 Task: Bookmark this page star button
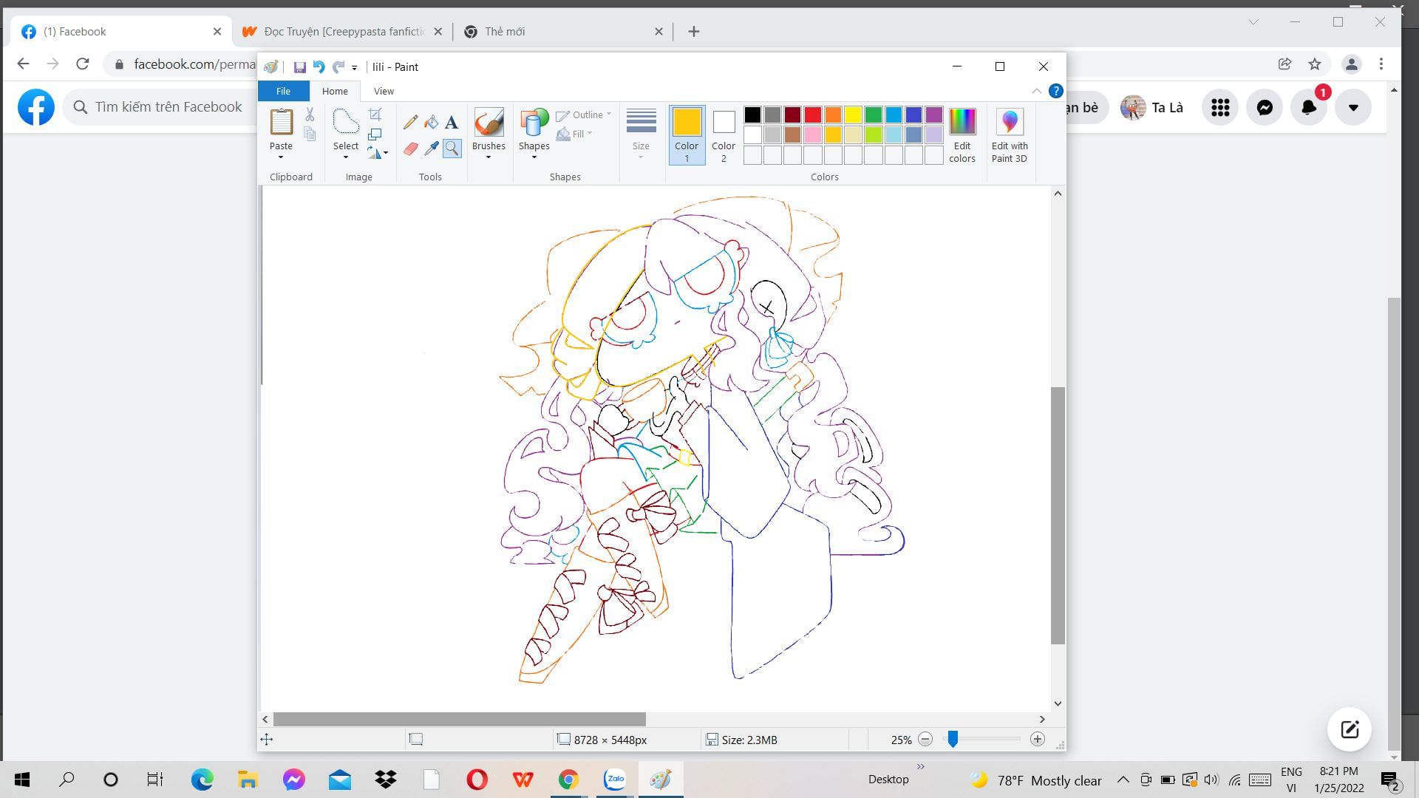point(1315,64)
